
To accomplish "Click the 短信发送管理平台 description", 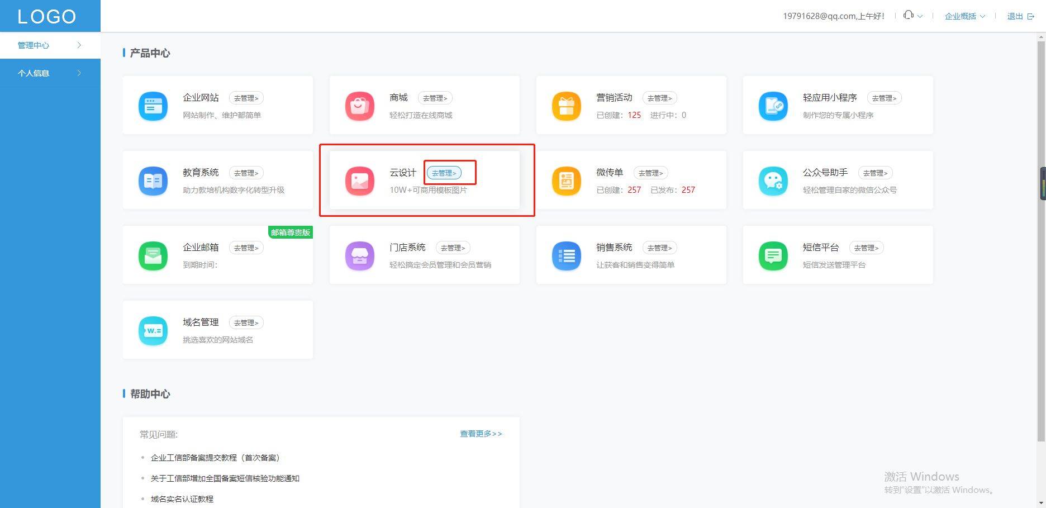I will click(x=834, y=265).
